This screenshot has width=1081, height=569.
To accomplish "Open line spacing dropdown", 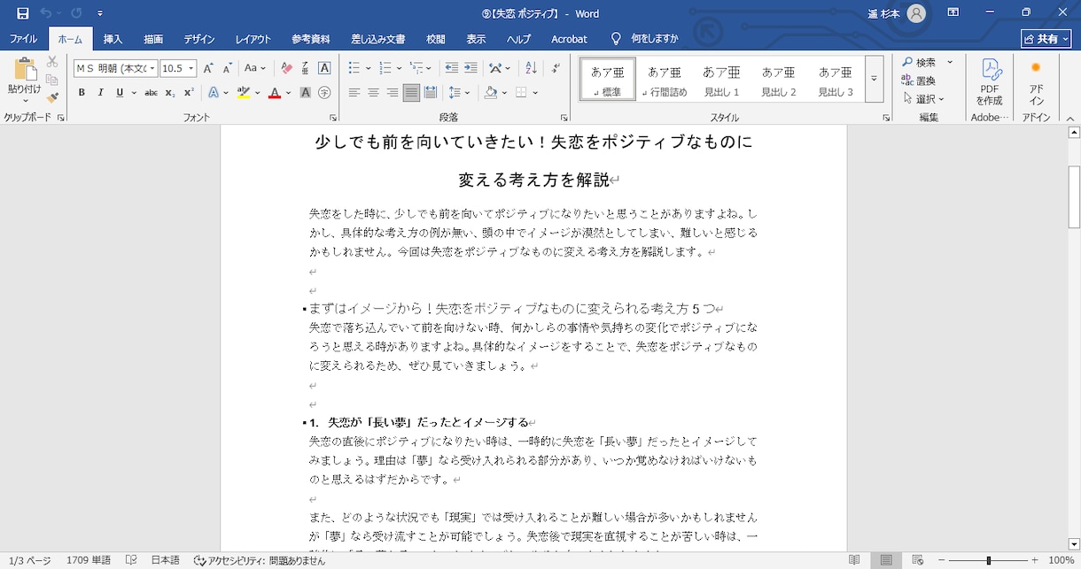I will tap(459, 93).
